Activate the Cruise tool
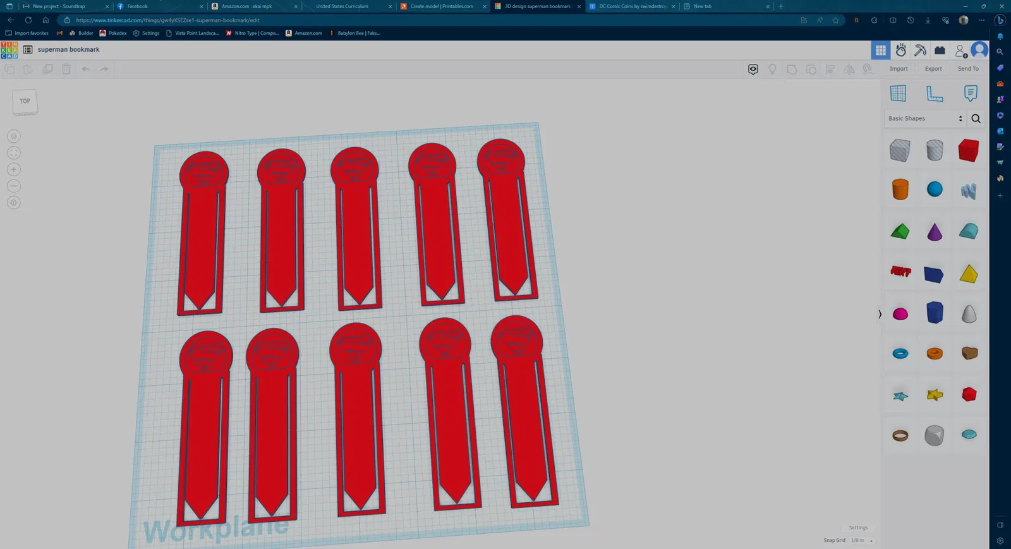 pos(868,69)
